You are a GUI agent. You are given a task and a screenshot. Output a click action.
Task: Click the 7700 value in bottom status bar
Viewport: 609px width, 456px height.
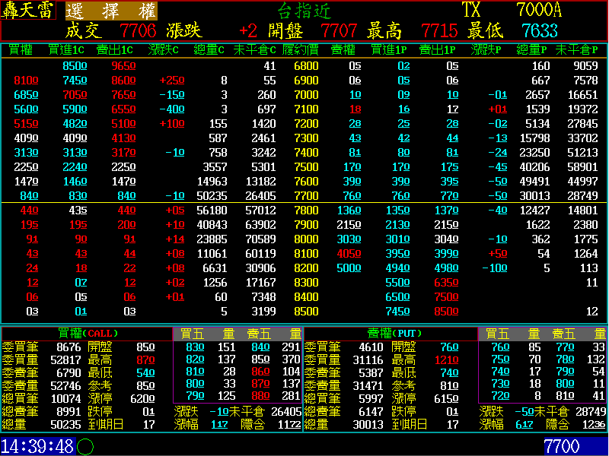click(x=562, y=447)
